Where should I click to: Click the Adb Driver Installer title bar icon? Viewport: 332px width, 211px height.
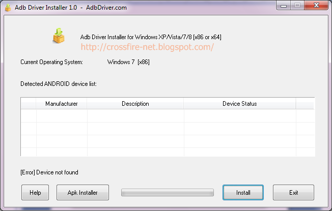click(8, 6)
